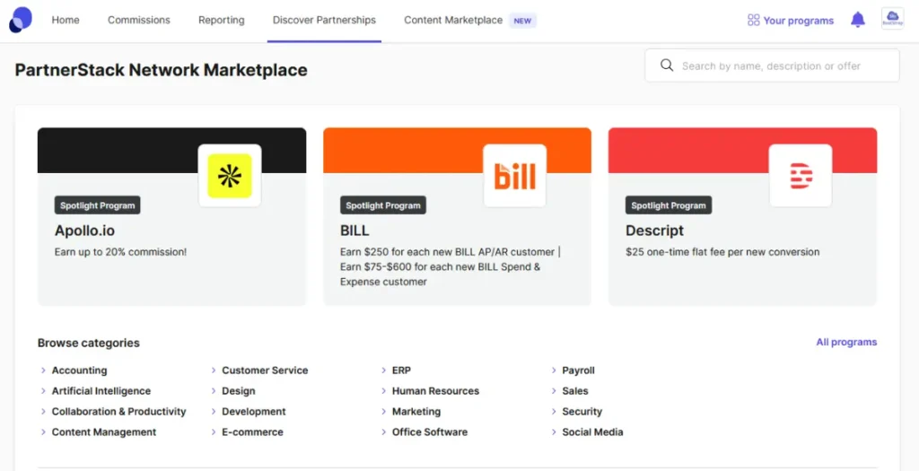Open the Design category
The image size is (919, 471).
[238, 391]
